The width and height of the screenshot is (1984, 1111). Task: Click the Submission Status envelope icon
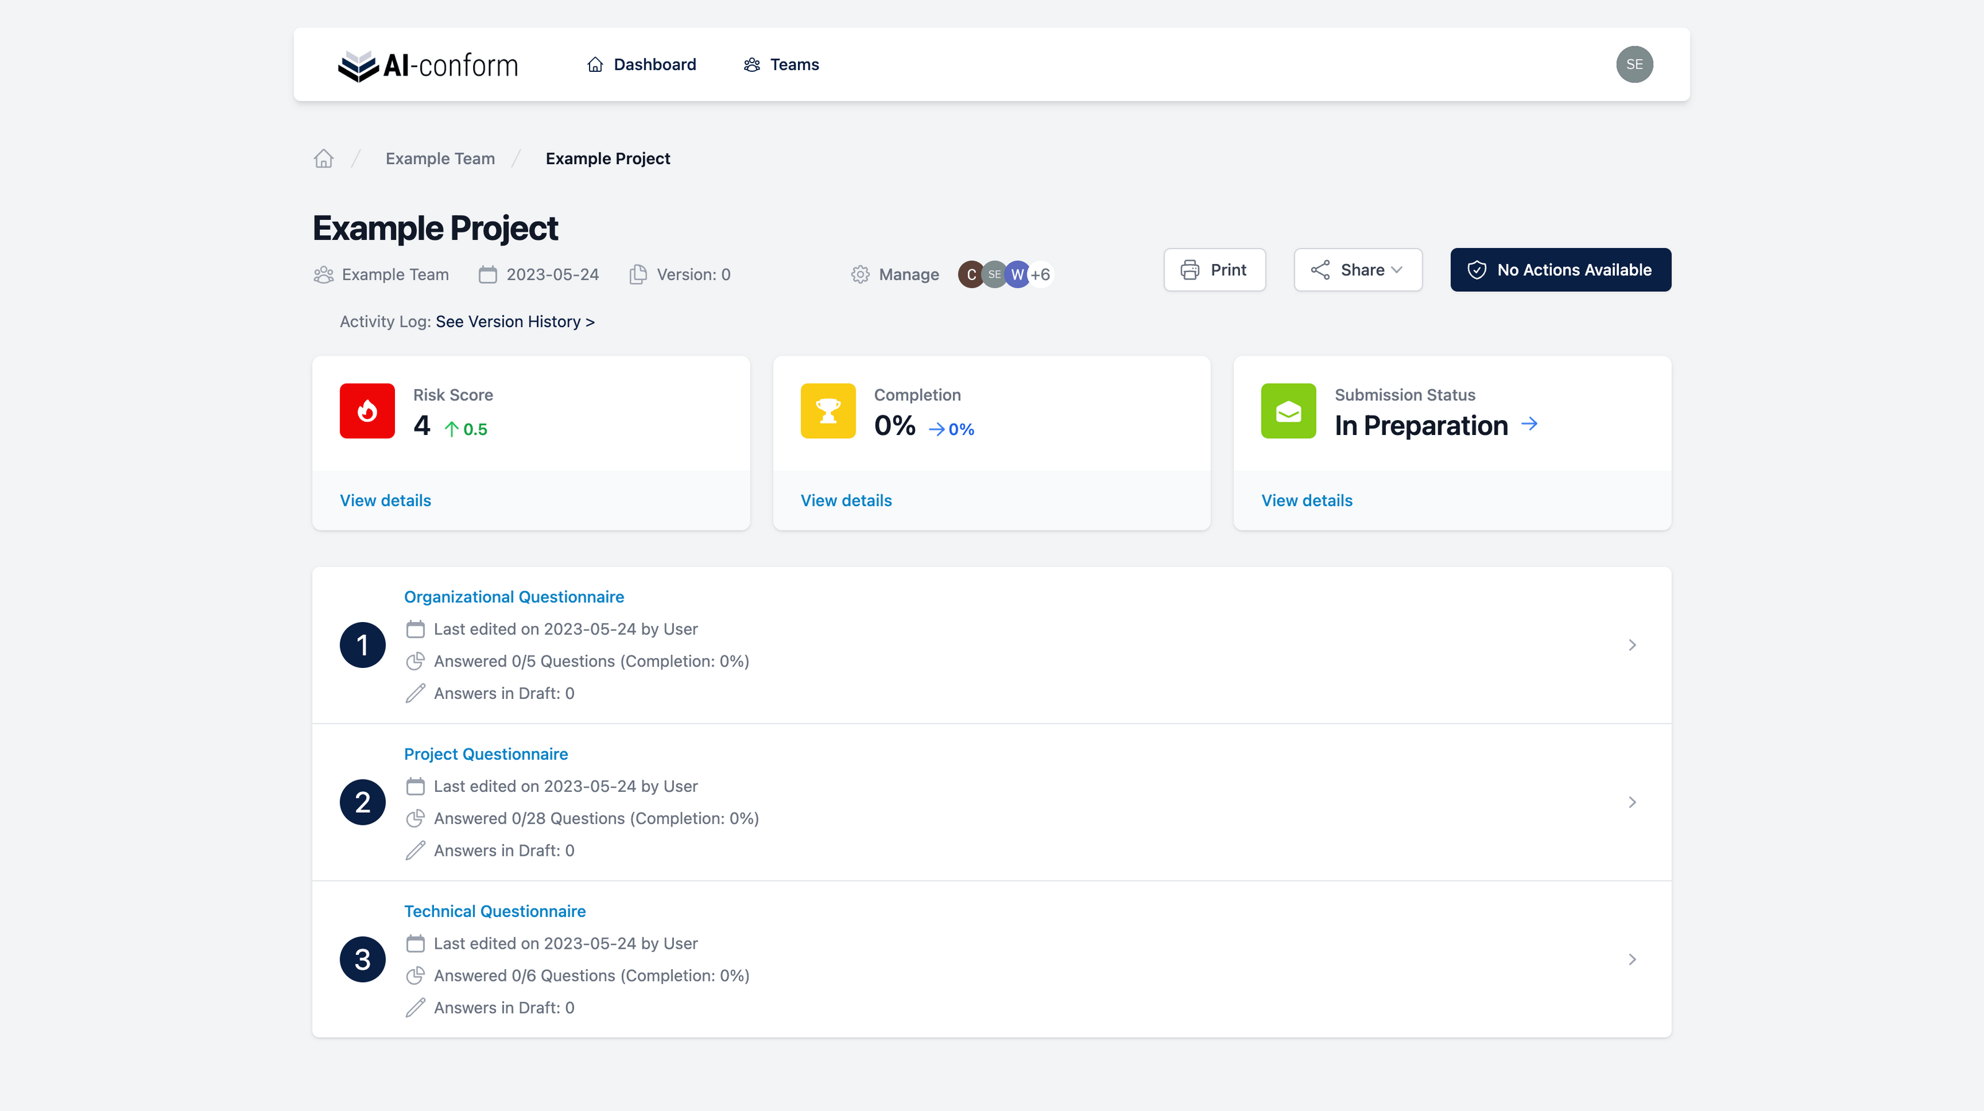[1287, 410]
